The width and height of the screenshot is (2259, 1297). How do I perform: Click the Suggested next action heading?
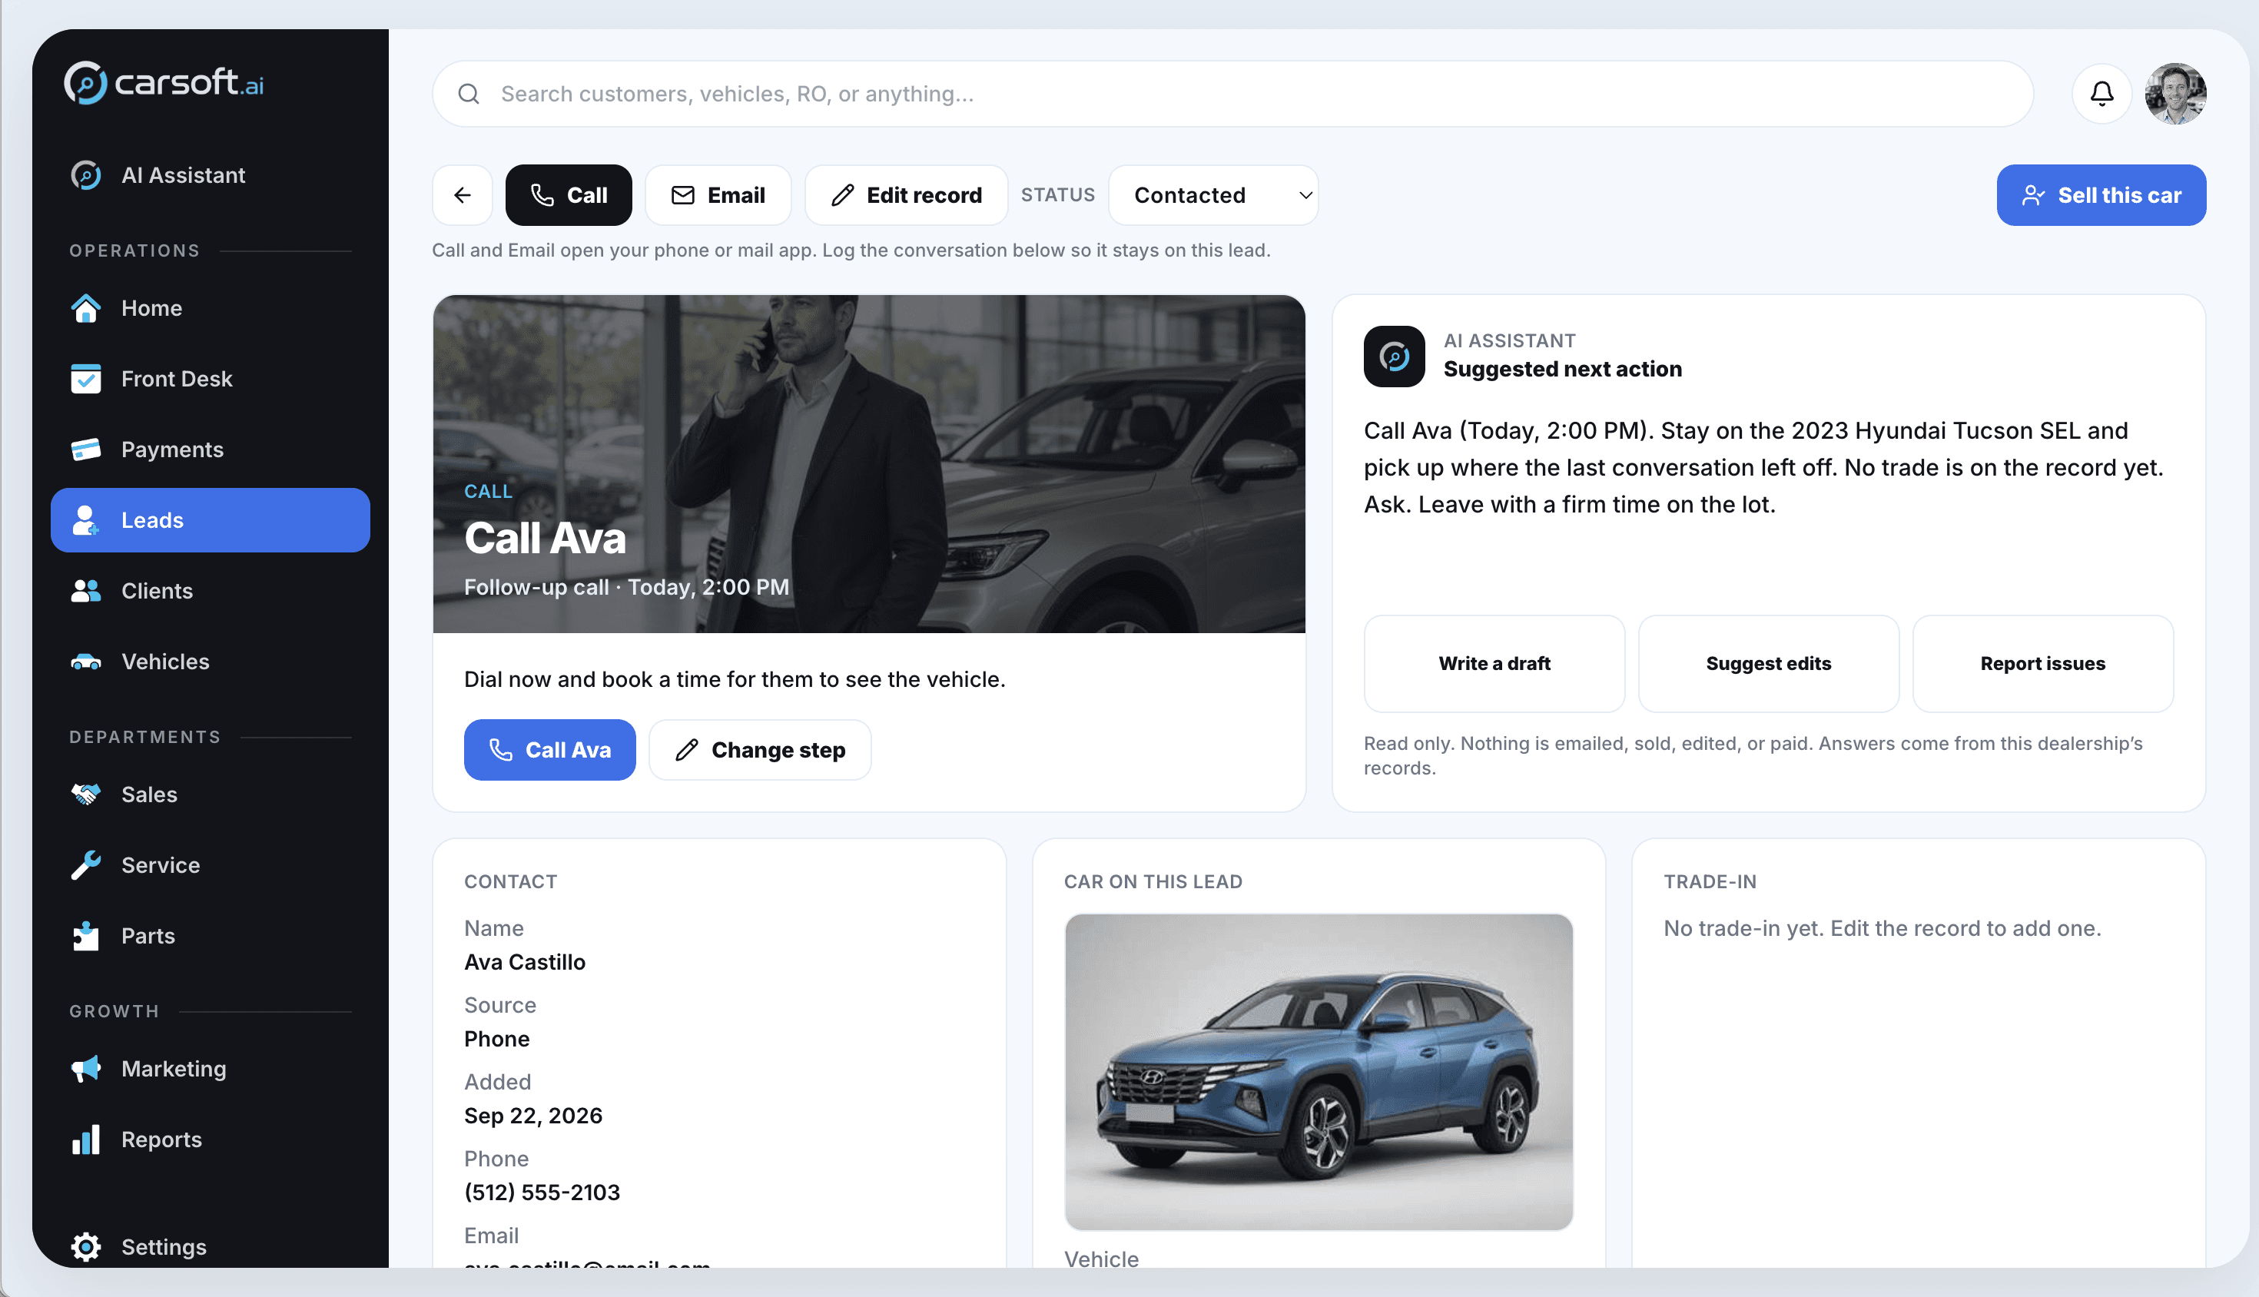[x=1562, y=369]
